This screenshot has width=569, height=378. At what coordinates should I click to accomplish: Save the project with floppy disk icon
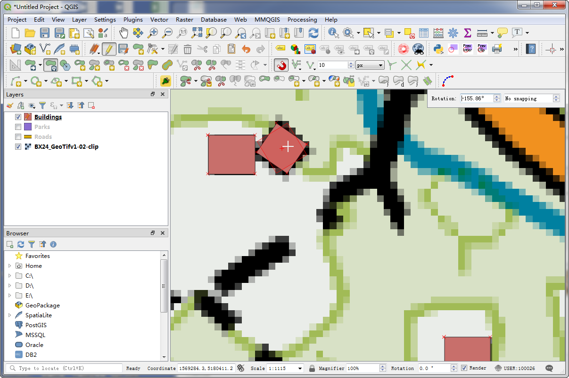[45, 33]
